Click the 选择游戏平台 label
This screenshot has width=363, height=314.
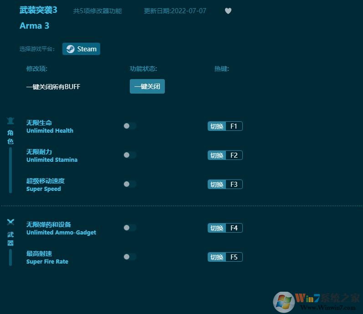tap(37, 49)
